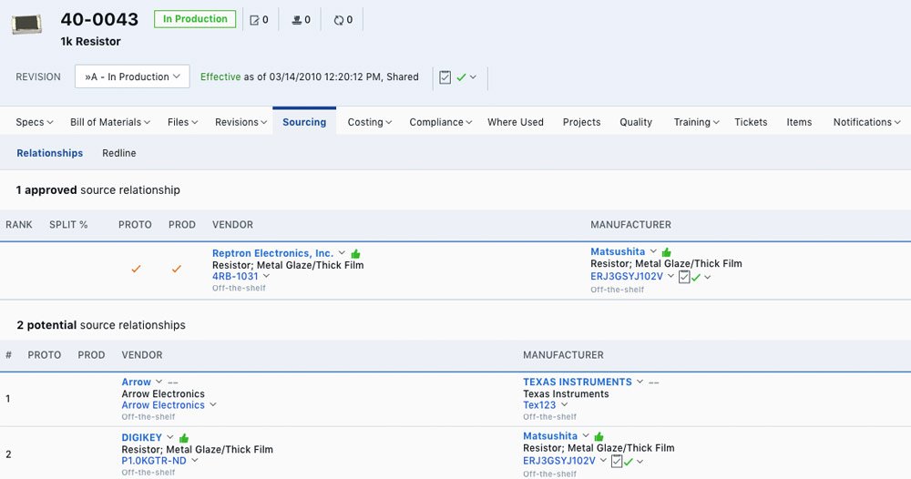The height and width of the screenshot is (479, 911).
Task: Toggle the PROD checkmark for Reptron Electronics
Action: pyautogui.click(x=177, y=269)
